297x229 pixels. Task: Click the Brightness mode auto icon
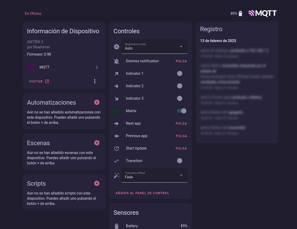click(x=117, y=47)
